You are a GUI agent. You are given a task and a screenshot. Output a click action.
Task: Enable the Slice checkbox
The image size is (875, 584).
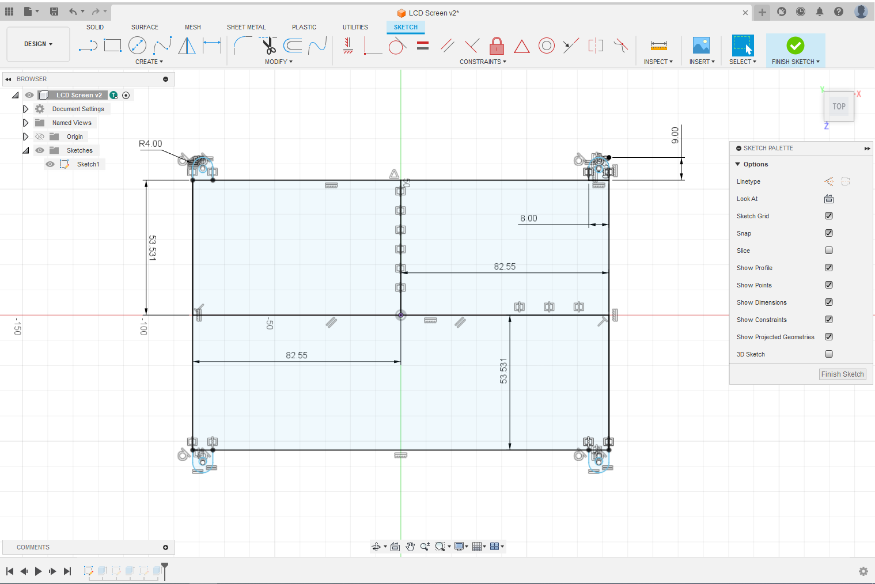[829, 251]
